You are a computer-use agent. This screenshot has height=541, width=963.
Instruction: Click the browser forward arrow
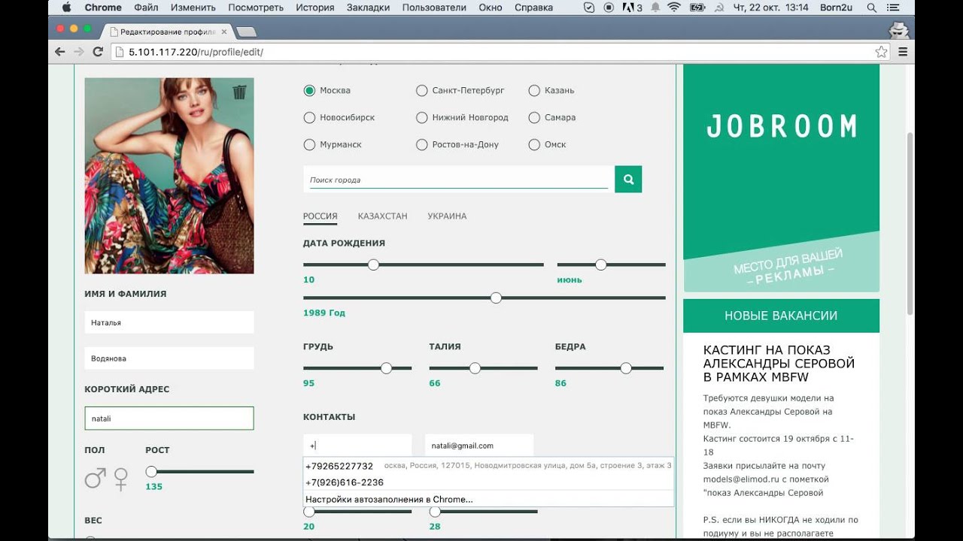coord(78,52)
